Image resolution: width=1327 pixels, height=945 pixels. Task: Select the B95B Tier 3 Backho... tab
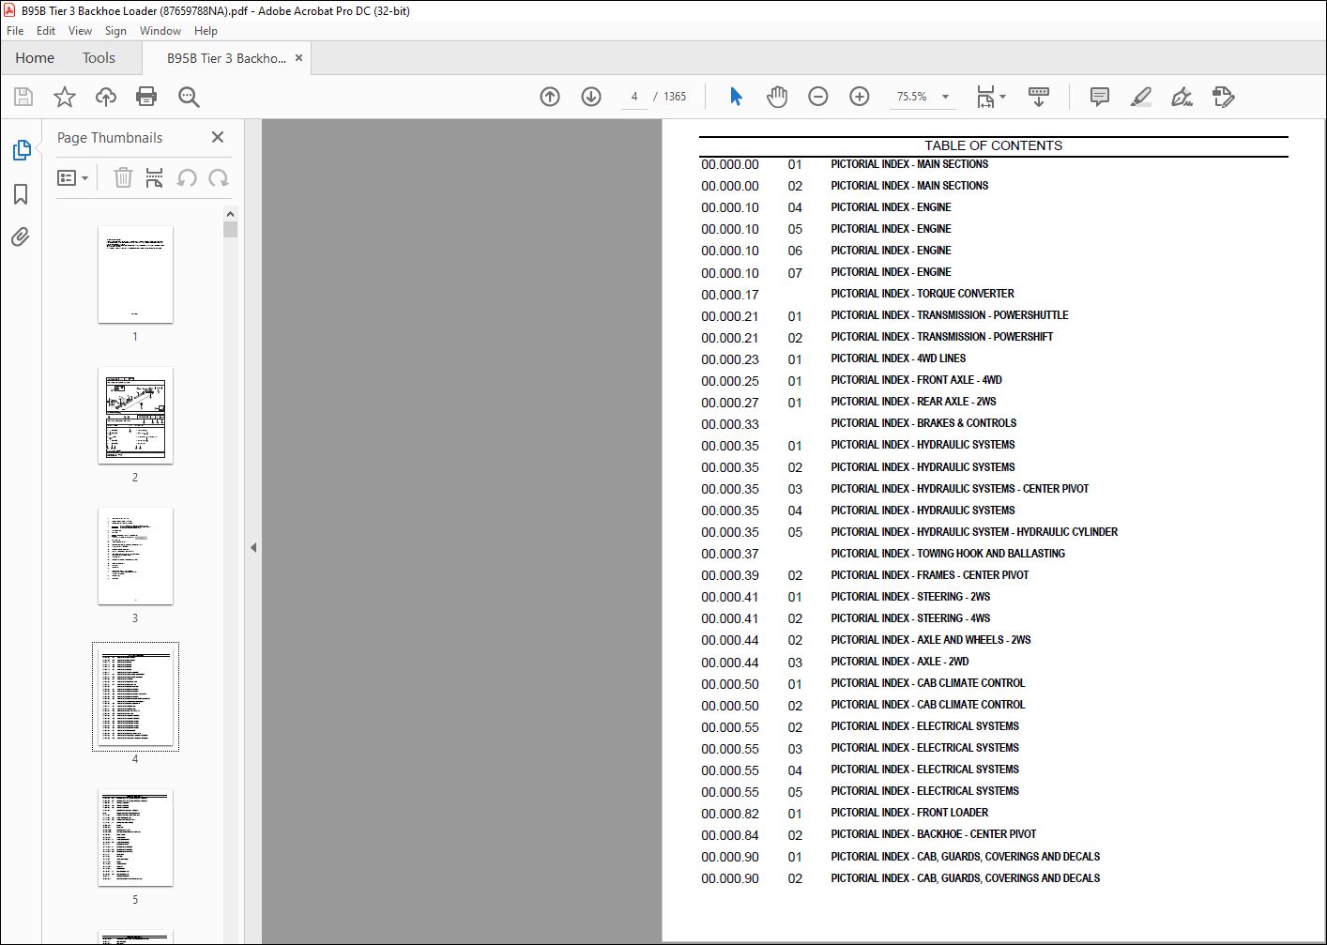click(226, 58)
